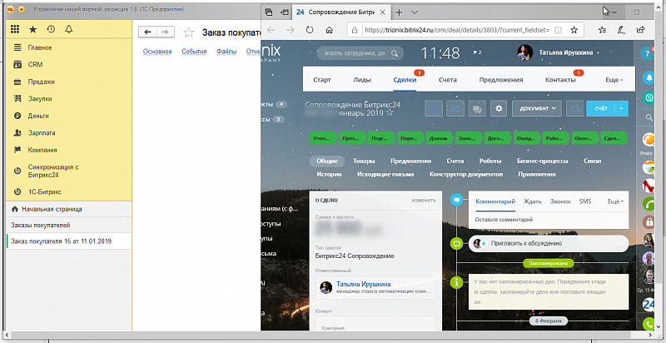This screenshot has width=666, height=343.
Task: Click the Bitrix24 employee search field
Action: 360,53
